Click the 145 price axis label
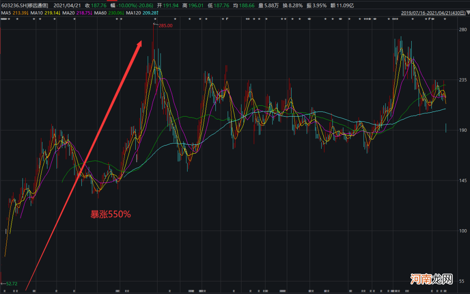The height and width of the screenshot is (294, 470). coord(463,180)
